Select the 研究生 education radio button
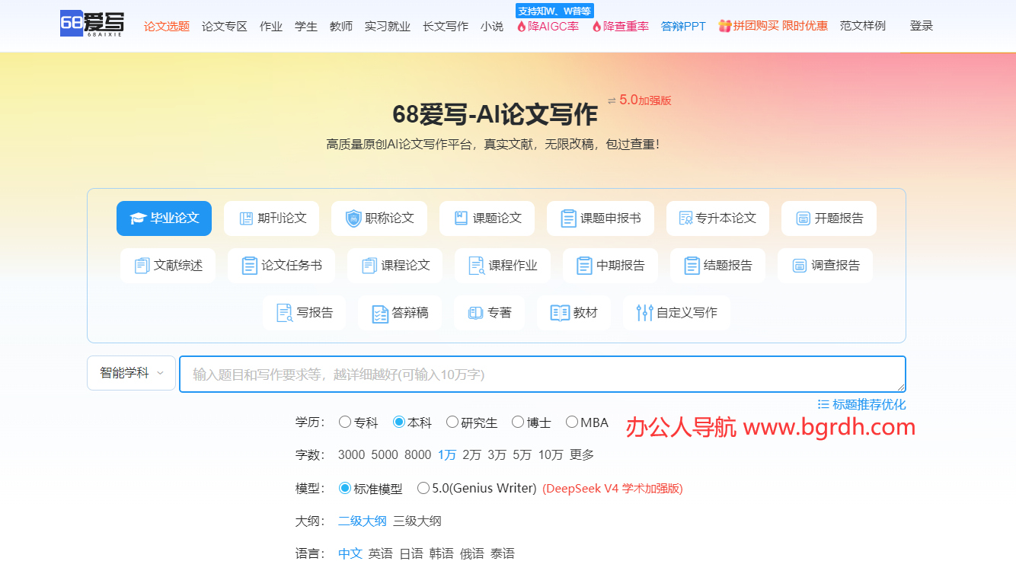Screen dimensions: 1016x577 tap(452, 422)
